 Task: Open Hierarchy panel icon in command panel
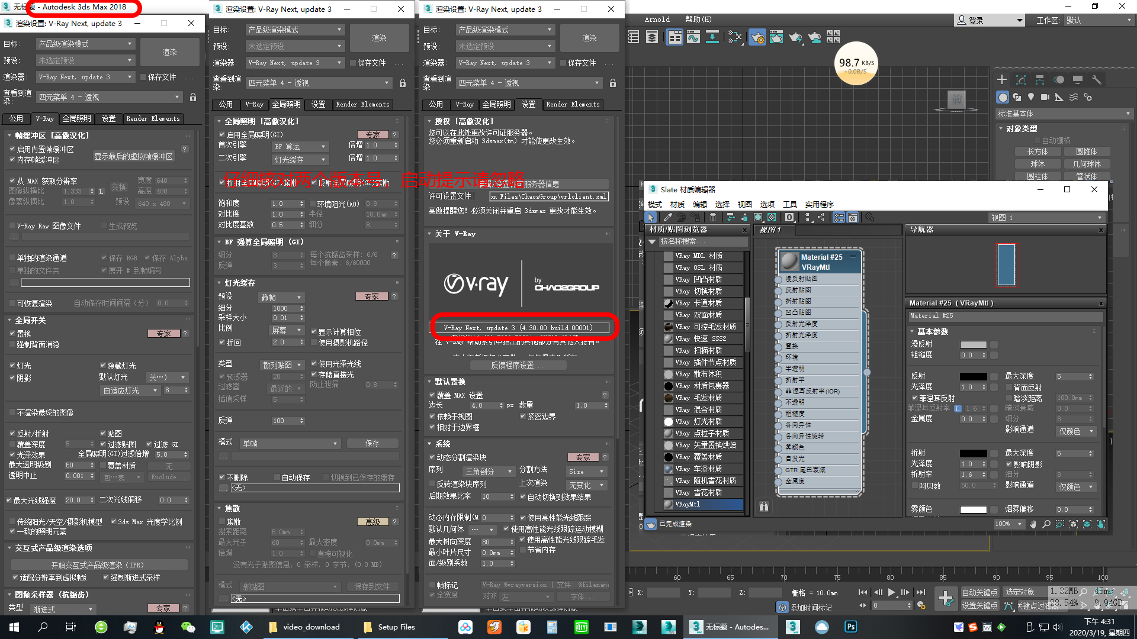(1040, 79)
